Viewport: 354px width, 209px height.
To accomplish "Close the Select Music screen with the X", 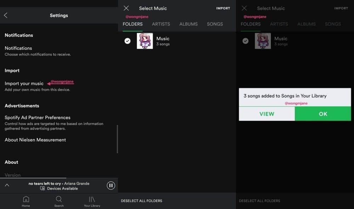I will 126,8.
